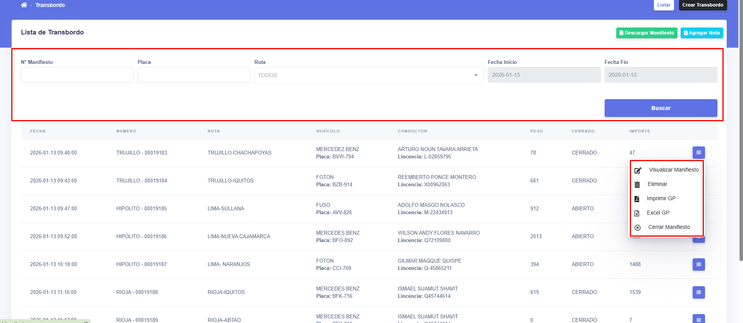The width and height of the screenshot is (743, 323).
Task: Click Descargar Manifiesto button
Action: click(x=646, y=33)
